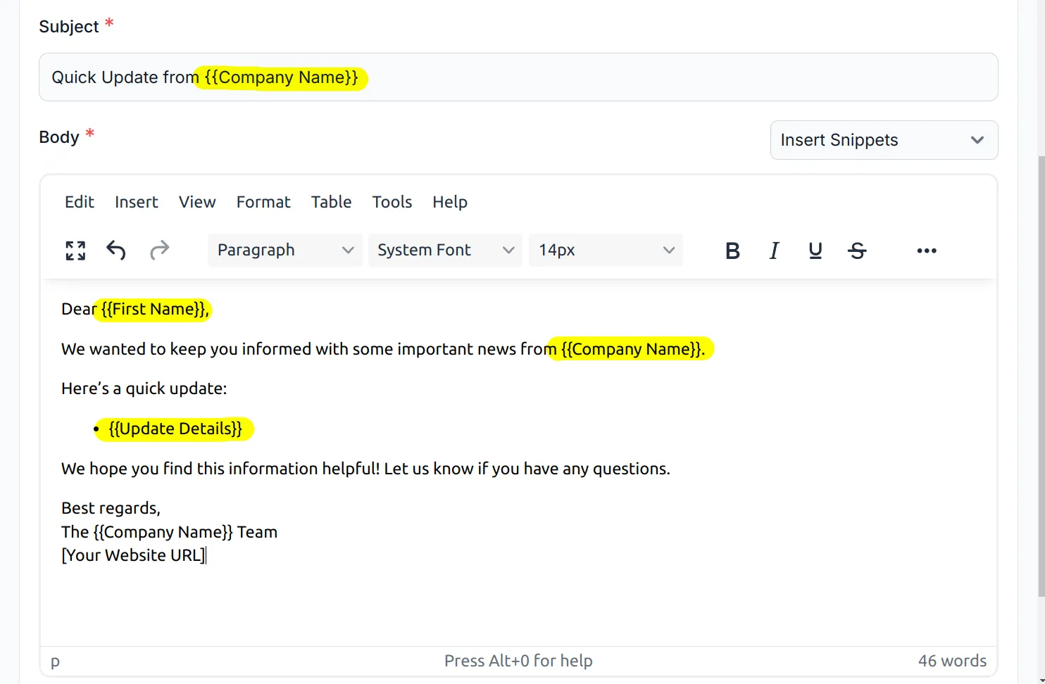Open the System Font dropdown
Viewport: 1045px width, 684px height.
(445, 250)
